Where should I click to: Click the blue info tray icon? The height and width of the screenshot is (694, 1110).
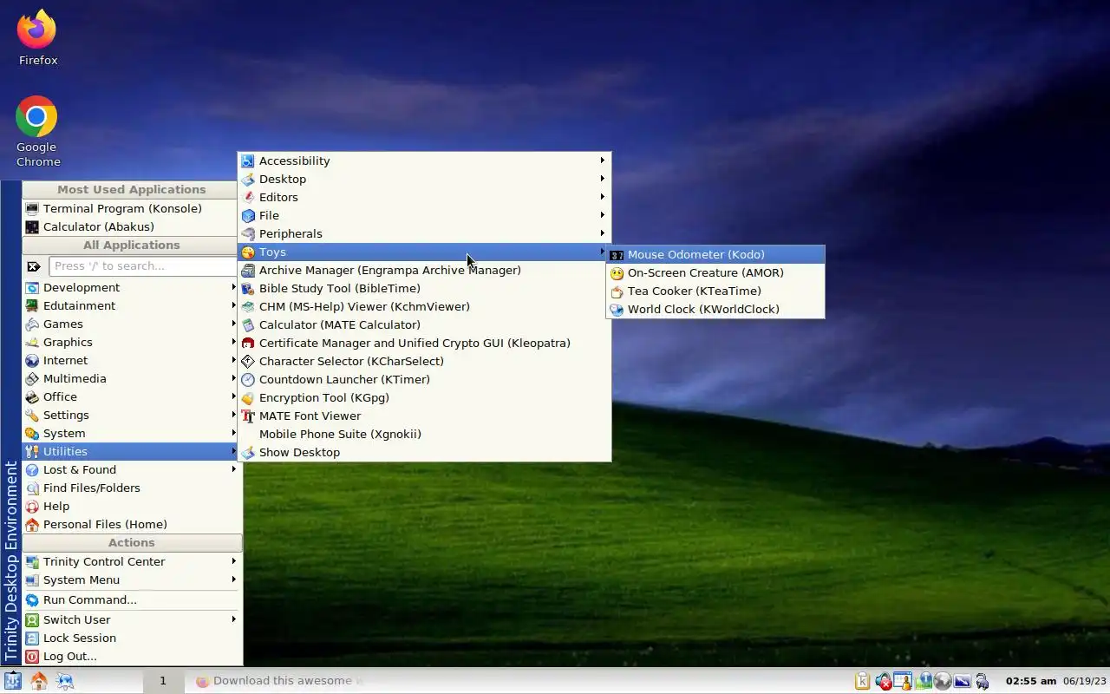pos(924,681)
